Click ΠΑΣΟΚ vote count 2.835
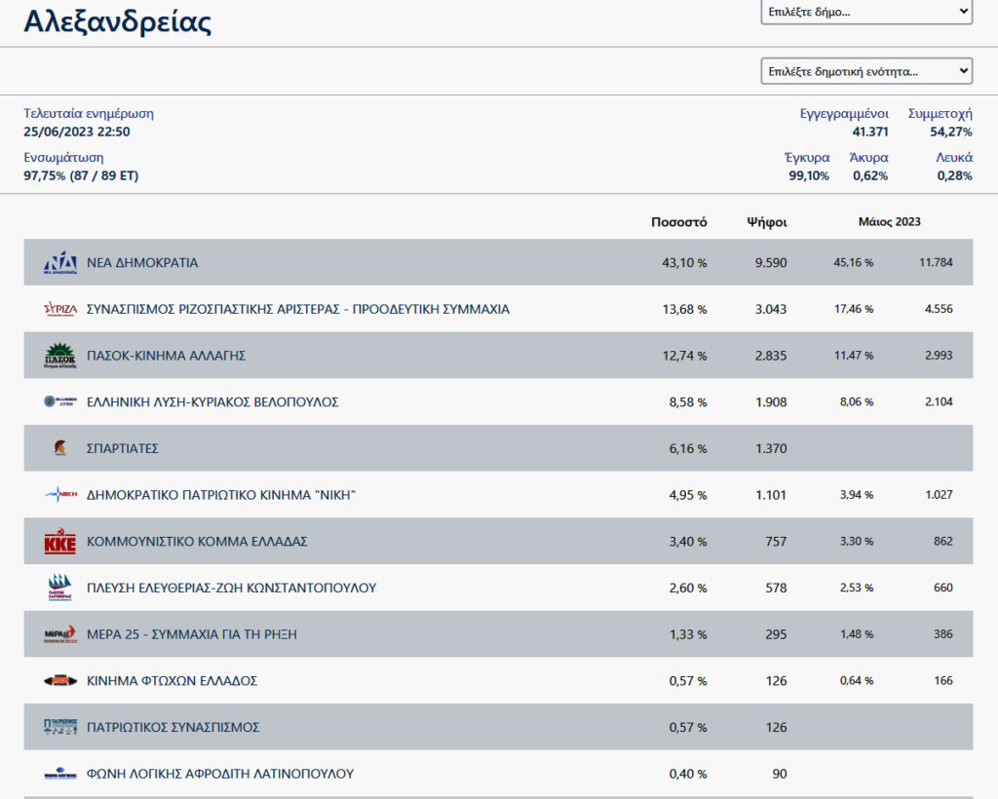Viewport: 998px width, 799px height. [771, 356]
